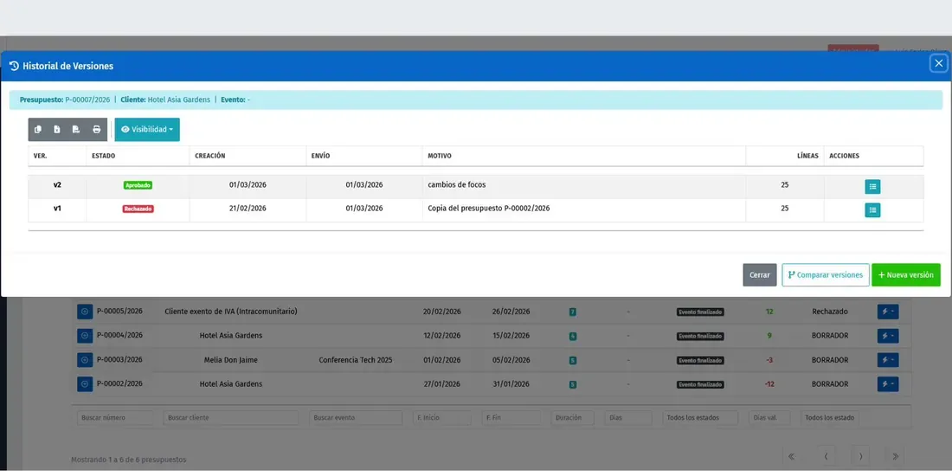The width and height of the screenshot is (952, 476).
Task: Open the actions dropdown for P-00002/2026
Action: 888,384
